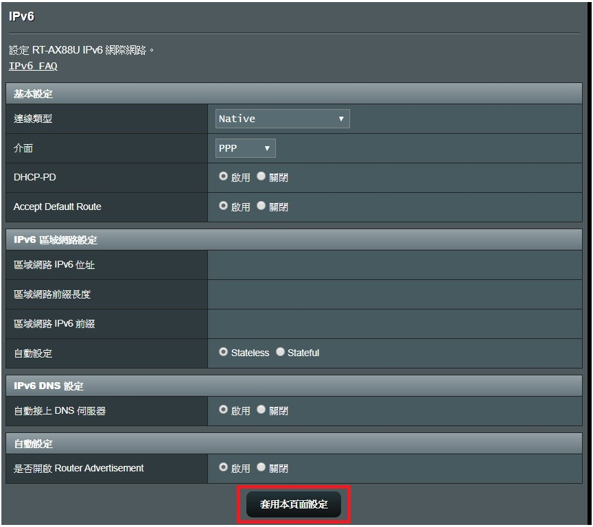Click the IPv6 區域網路設定 section header
Viewport: 593px width, 527px height.
[294, 239]
